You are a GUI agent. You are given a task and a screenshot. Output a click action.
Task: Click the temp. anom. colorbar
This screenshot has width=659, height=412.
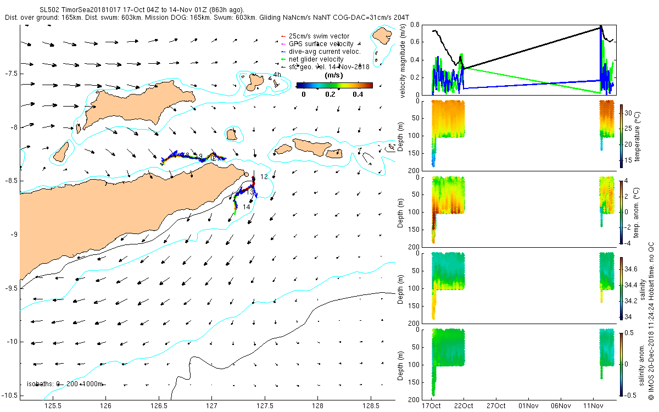pyautogui.click(x=622, y=211)
